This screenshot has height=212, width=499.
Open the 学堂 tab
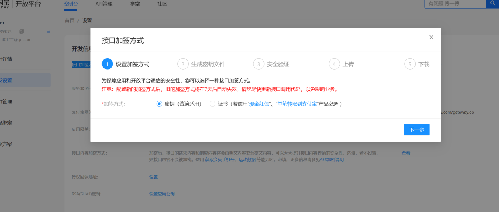(x=135, y=4)
